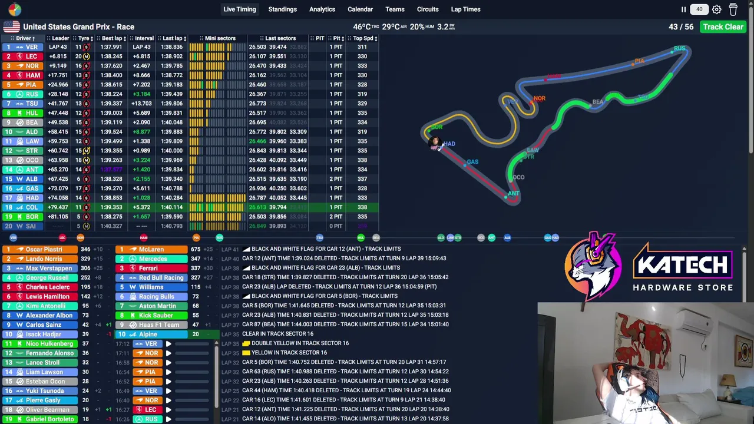Open the settings gear icon
The width and height of the screenshot is (754, 424).
[x=716, y=9]
